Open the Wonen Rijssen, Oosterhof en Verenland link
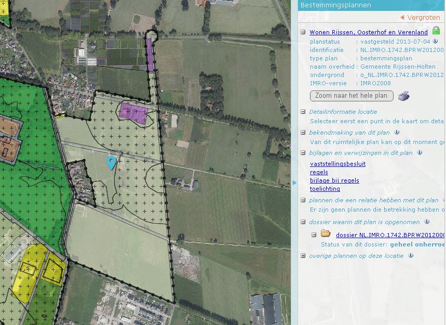Viewport: 446px width, 325px height. [369, 32]
